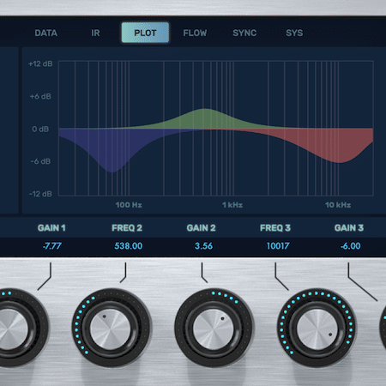Click the FREQ 3 value 10017
Viewport: 386px width, 386px height.
(x=278, y=246)
